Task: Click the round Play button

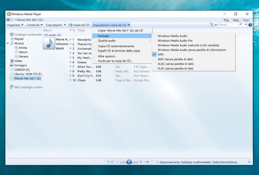Action: pyautogui.click(x=129, y=162)
